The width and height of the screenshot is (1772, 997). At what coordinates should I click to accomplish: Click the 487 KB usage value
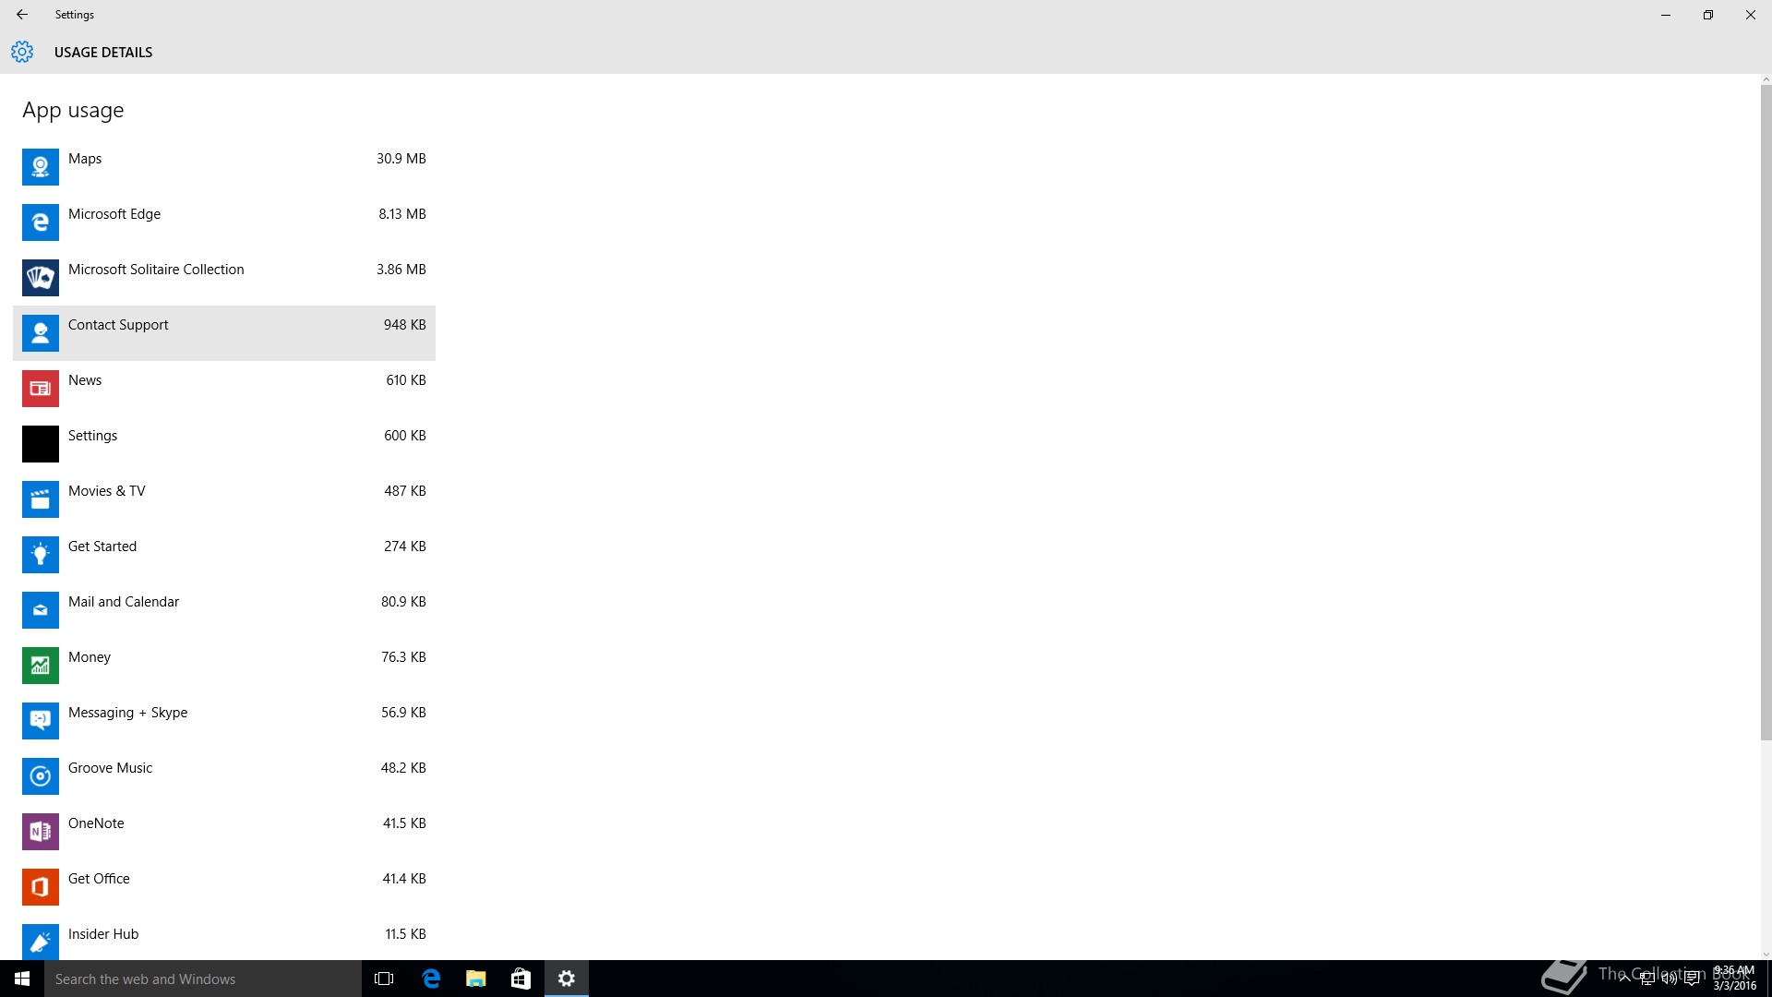pyautogui.click(x=405, y=491)
